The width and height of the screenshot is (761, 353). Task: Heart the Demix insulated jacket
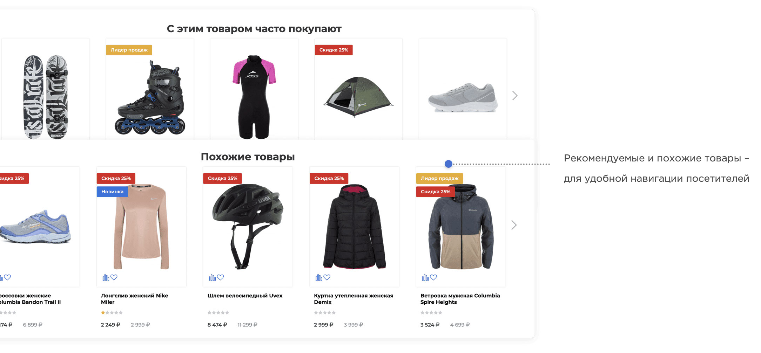click(x=327, y=277)
